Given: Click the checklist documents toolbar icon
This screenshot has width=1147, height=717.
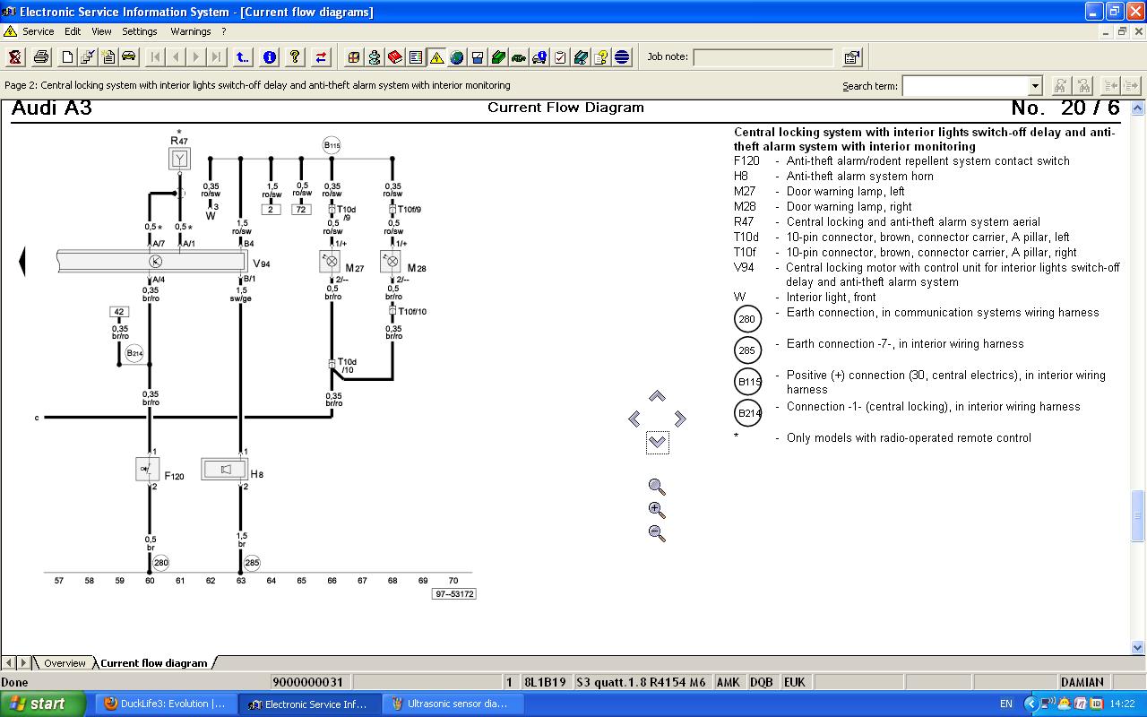Looking at the screenshot, I should [88, 57].
